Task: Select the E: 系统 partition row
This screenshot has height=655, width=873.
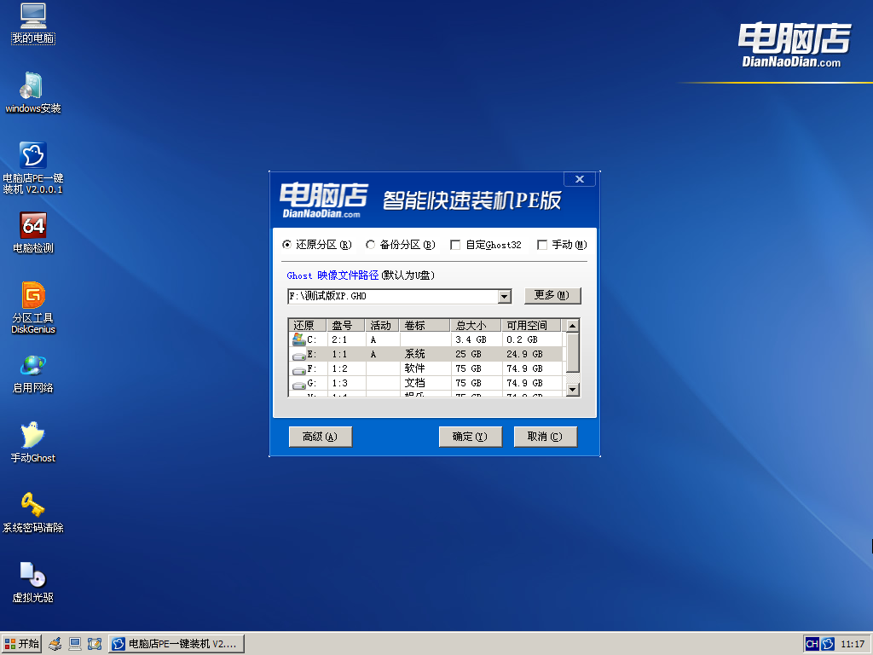Action: coord(426,354)
